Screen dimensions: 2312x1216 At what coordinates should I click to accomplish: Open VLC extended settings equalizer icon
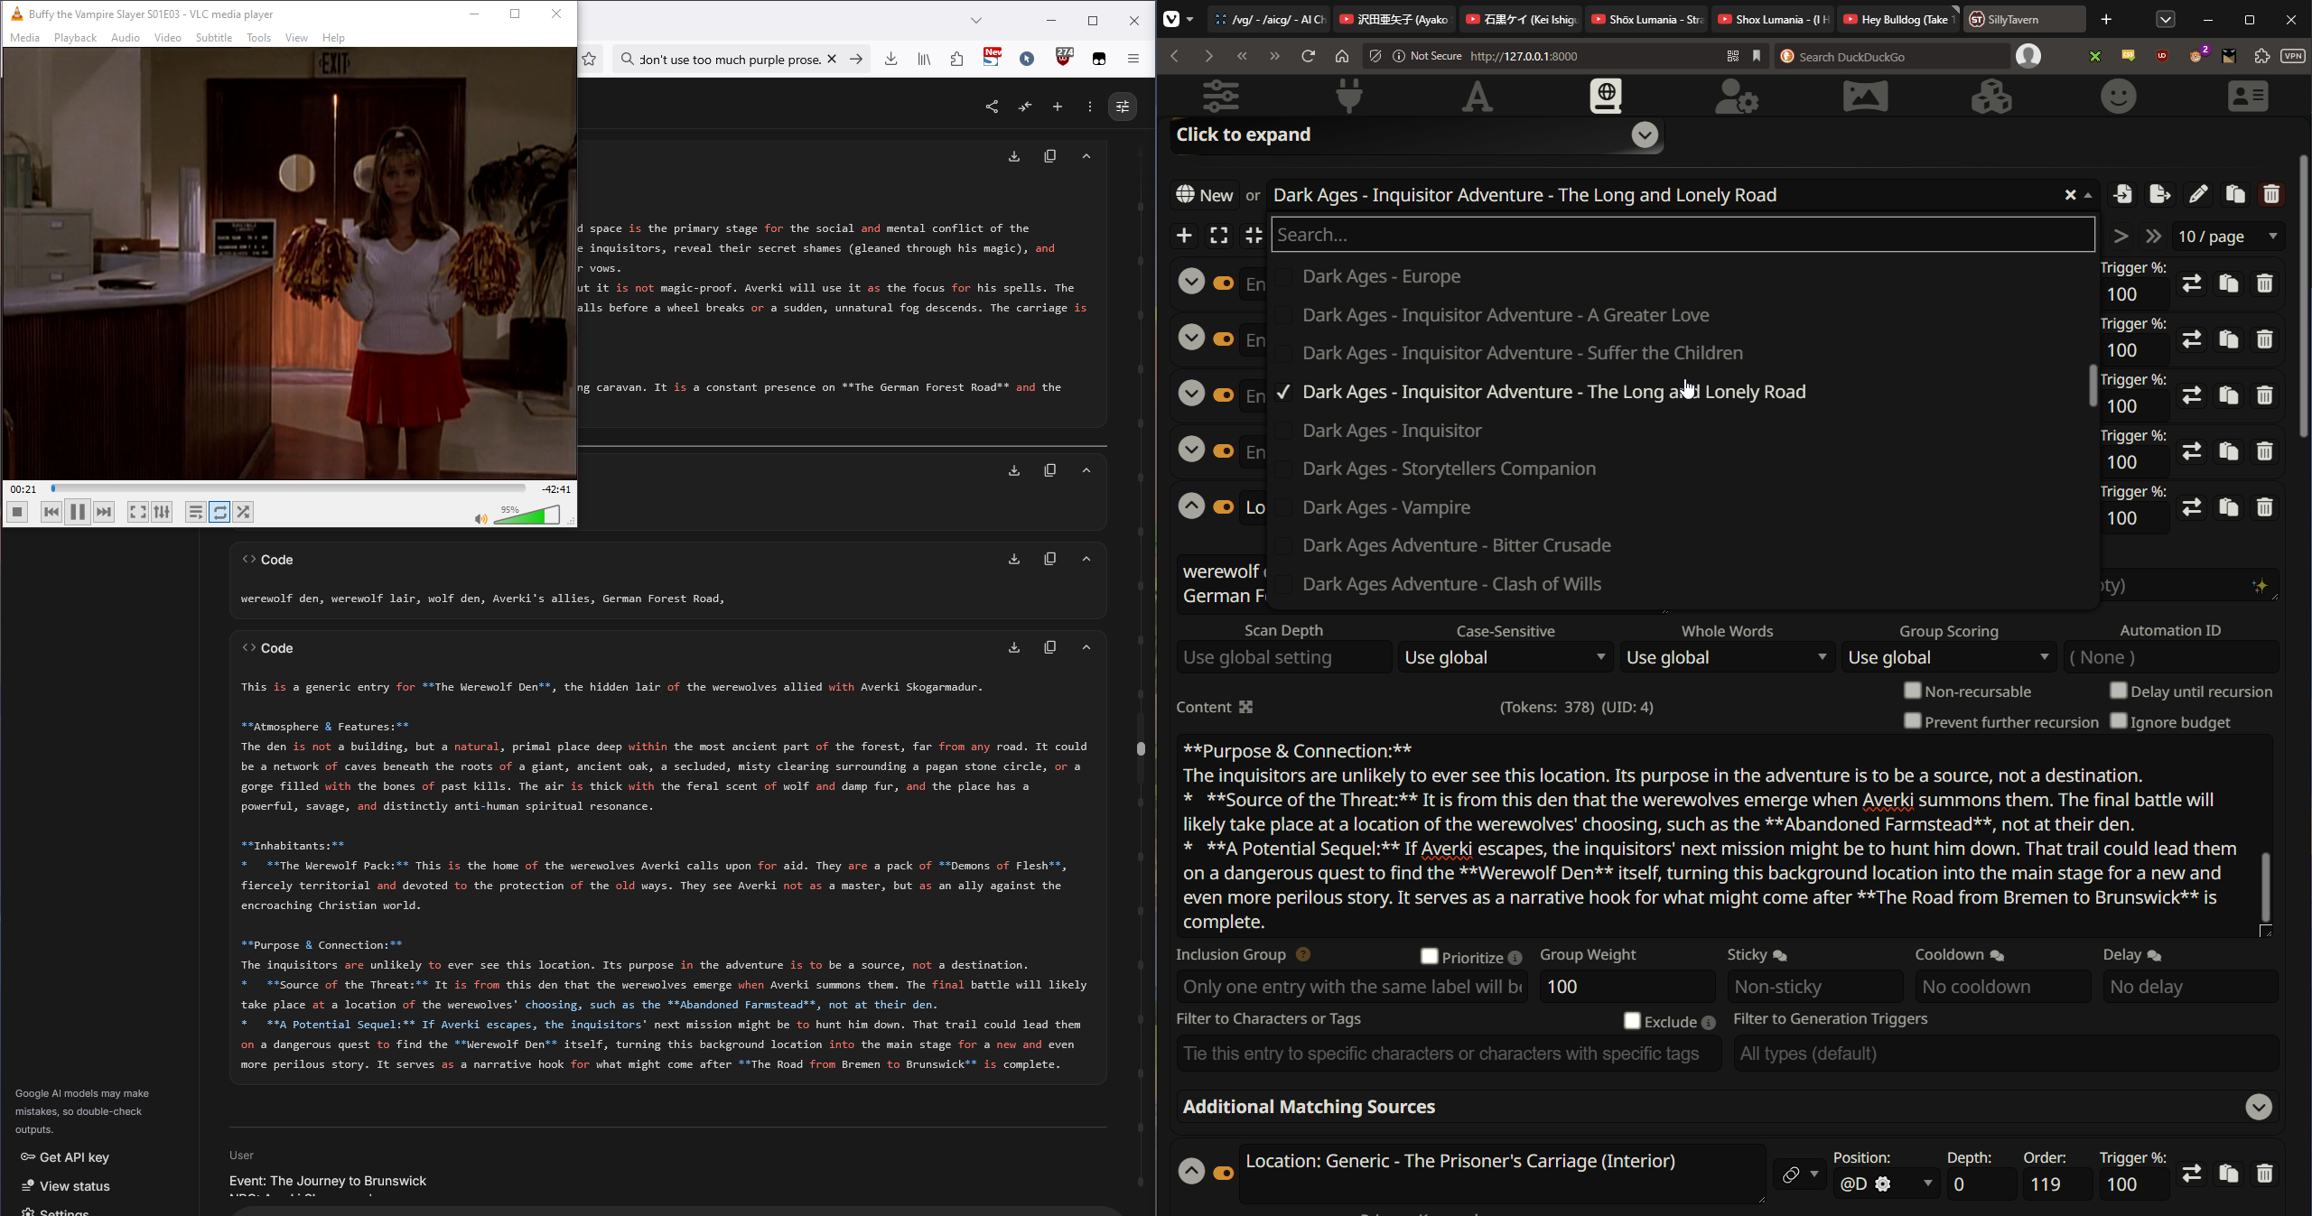tap(162, 512)
